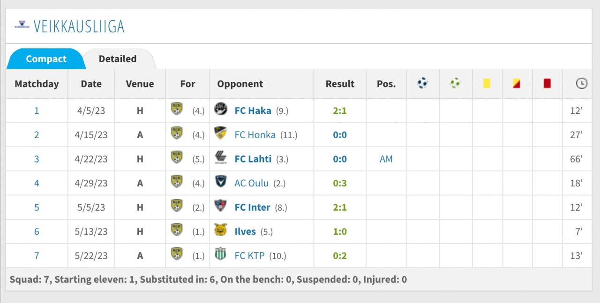
Task: Switch to the Detailed tab
Action: tap(118, 59)
